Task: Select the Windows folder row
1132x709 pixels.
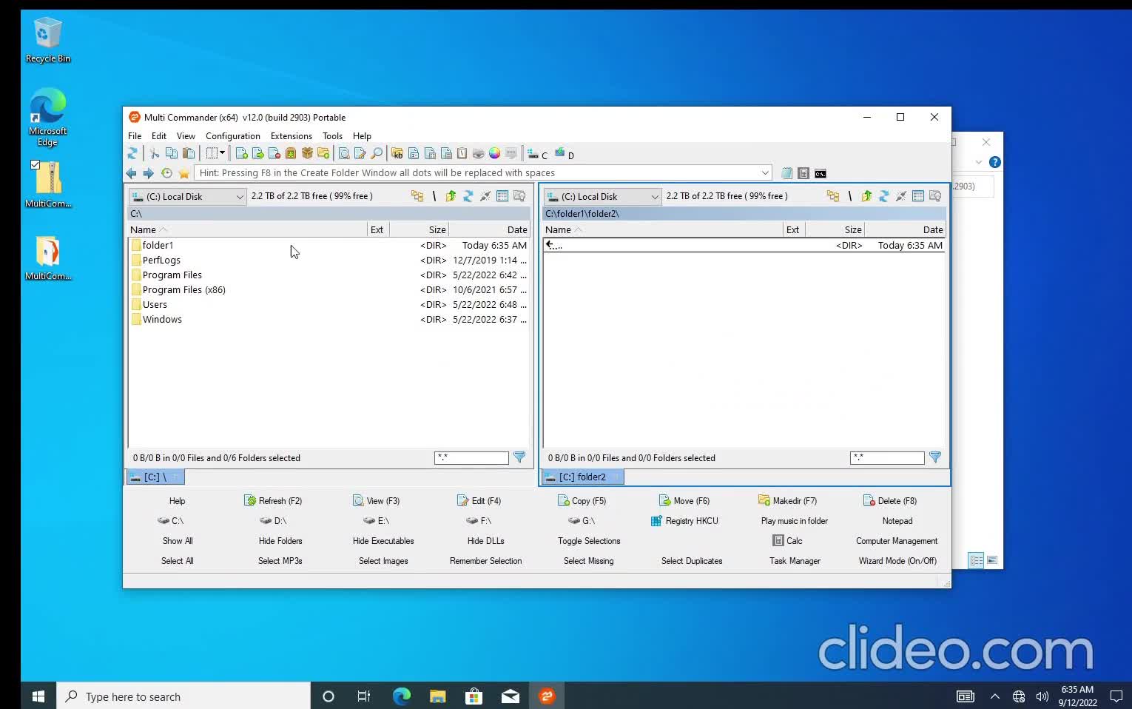Action: [329, 319]
